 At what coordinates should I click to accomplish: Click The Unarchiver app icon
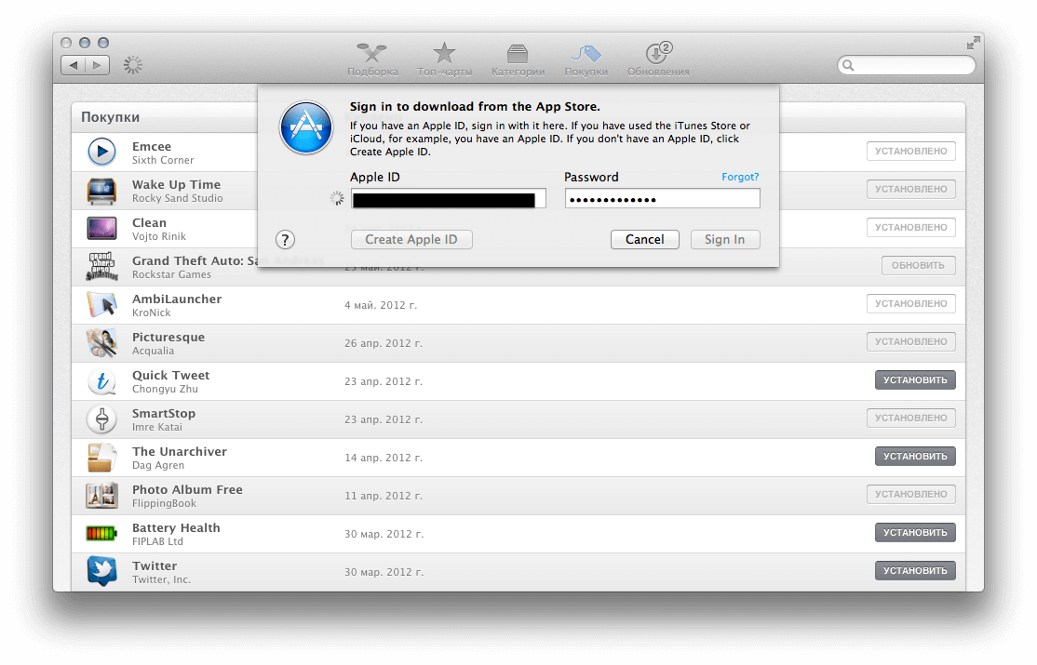[101, 458]
